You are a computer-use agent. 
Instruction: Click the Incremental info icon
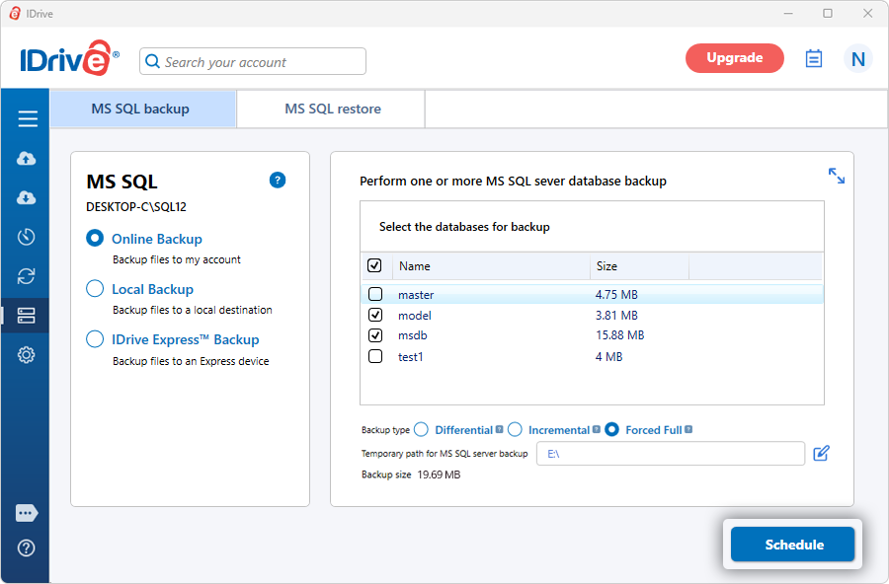[596, 429]
